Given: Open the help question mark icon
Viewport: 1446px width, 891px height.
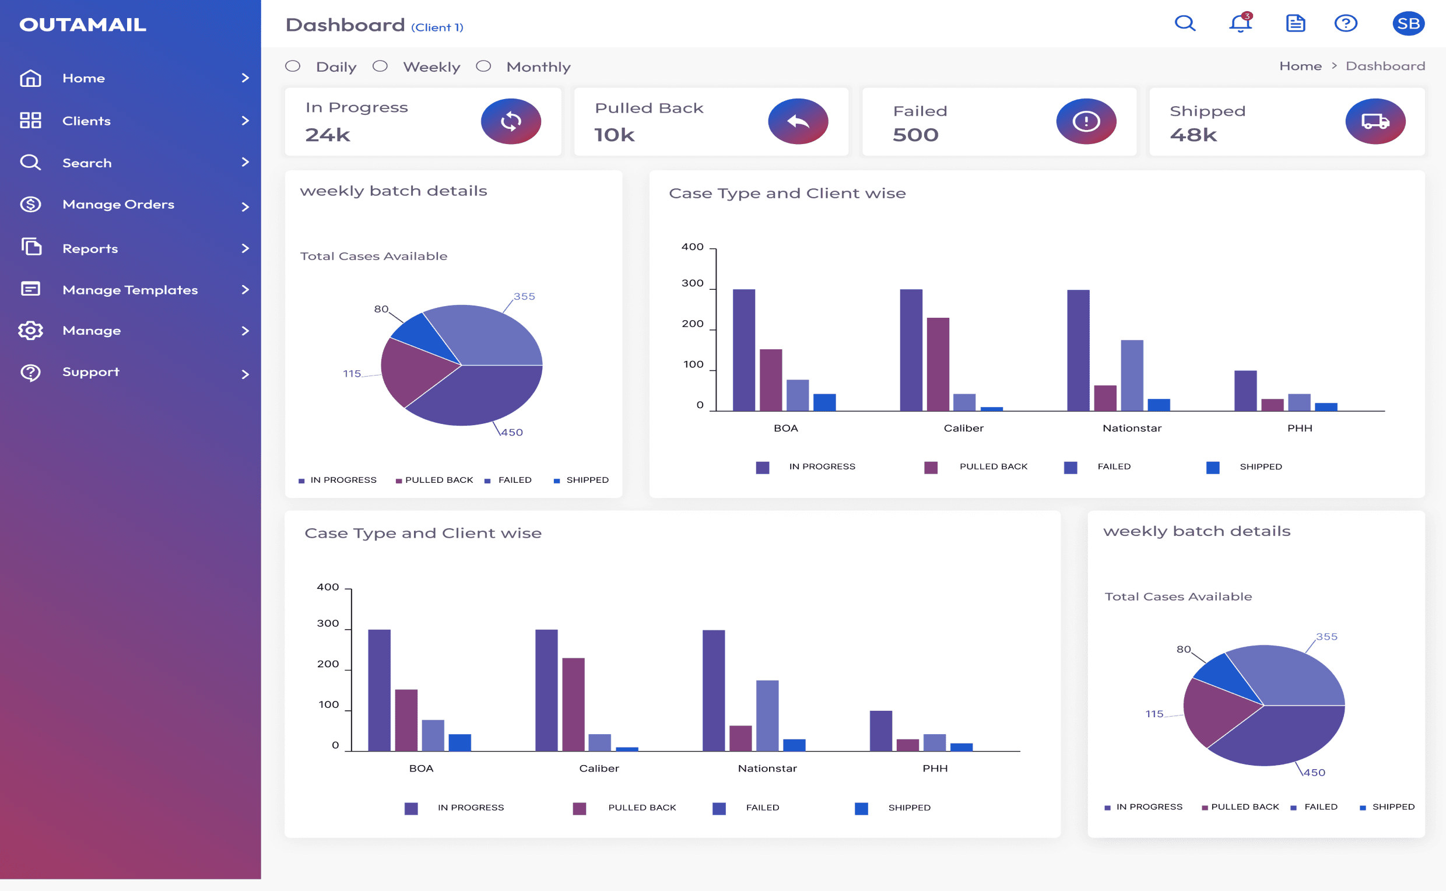Looking at the screenshot, I should click(x=1346, y=23).
